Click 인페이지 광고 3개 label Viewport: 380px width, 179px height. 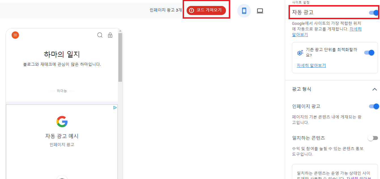[x=166, y=10]
